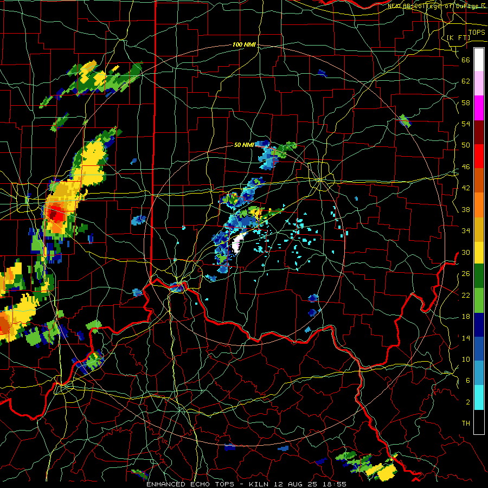Click the 22 legend value
488x488 pixels.
(466, 295)
